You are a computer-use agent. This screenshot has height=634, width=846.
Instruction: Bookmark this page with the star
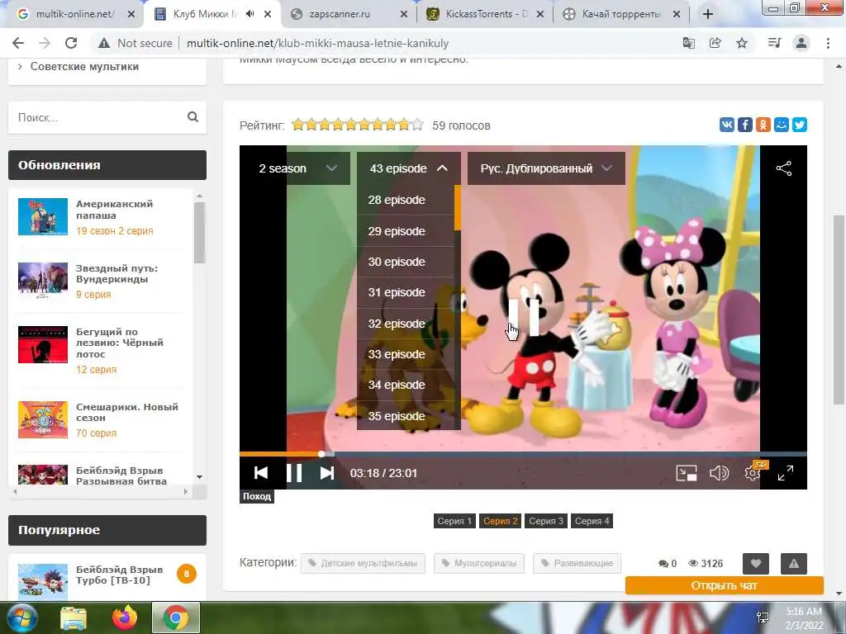point(742,43)
